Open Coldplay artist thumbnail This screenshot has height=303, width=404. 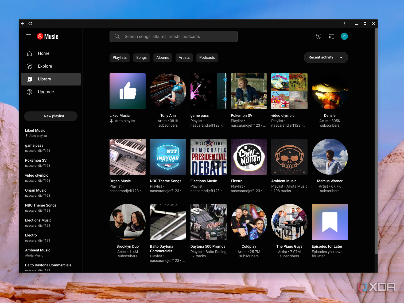pyautogui.click(x=249, y=222)
